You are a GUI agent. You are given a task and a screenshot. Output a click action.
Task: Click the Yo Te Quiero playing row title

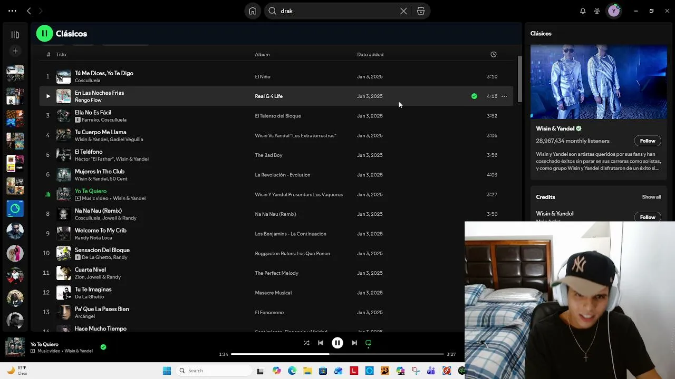pyautogui.click(x=91, y=191)
